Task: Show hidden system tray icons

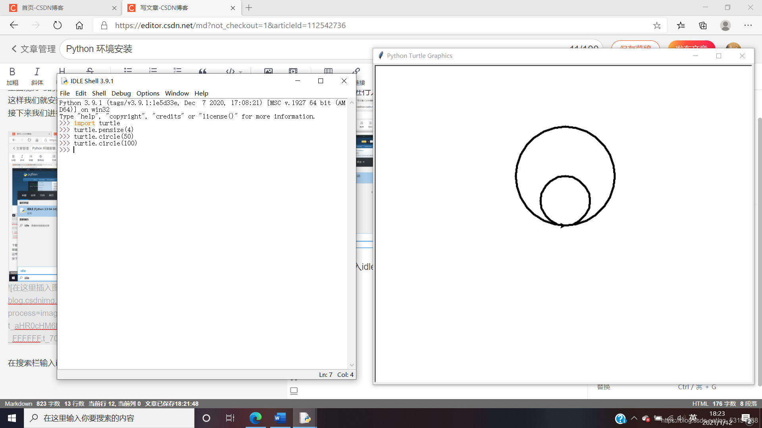Action: pos(634,418)
